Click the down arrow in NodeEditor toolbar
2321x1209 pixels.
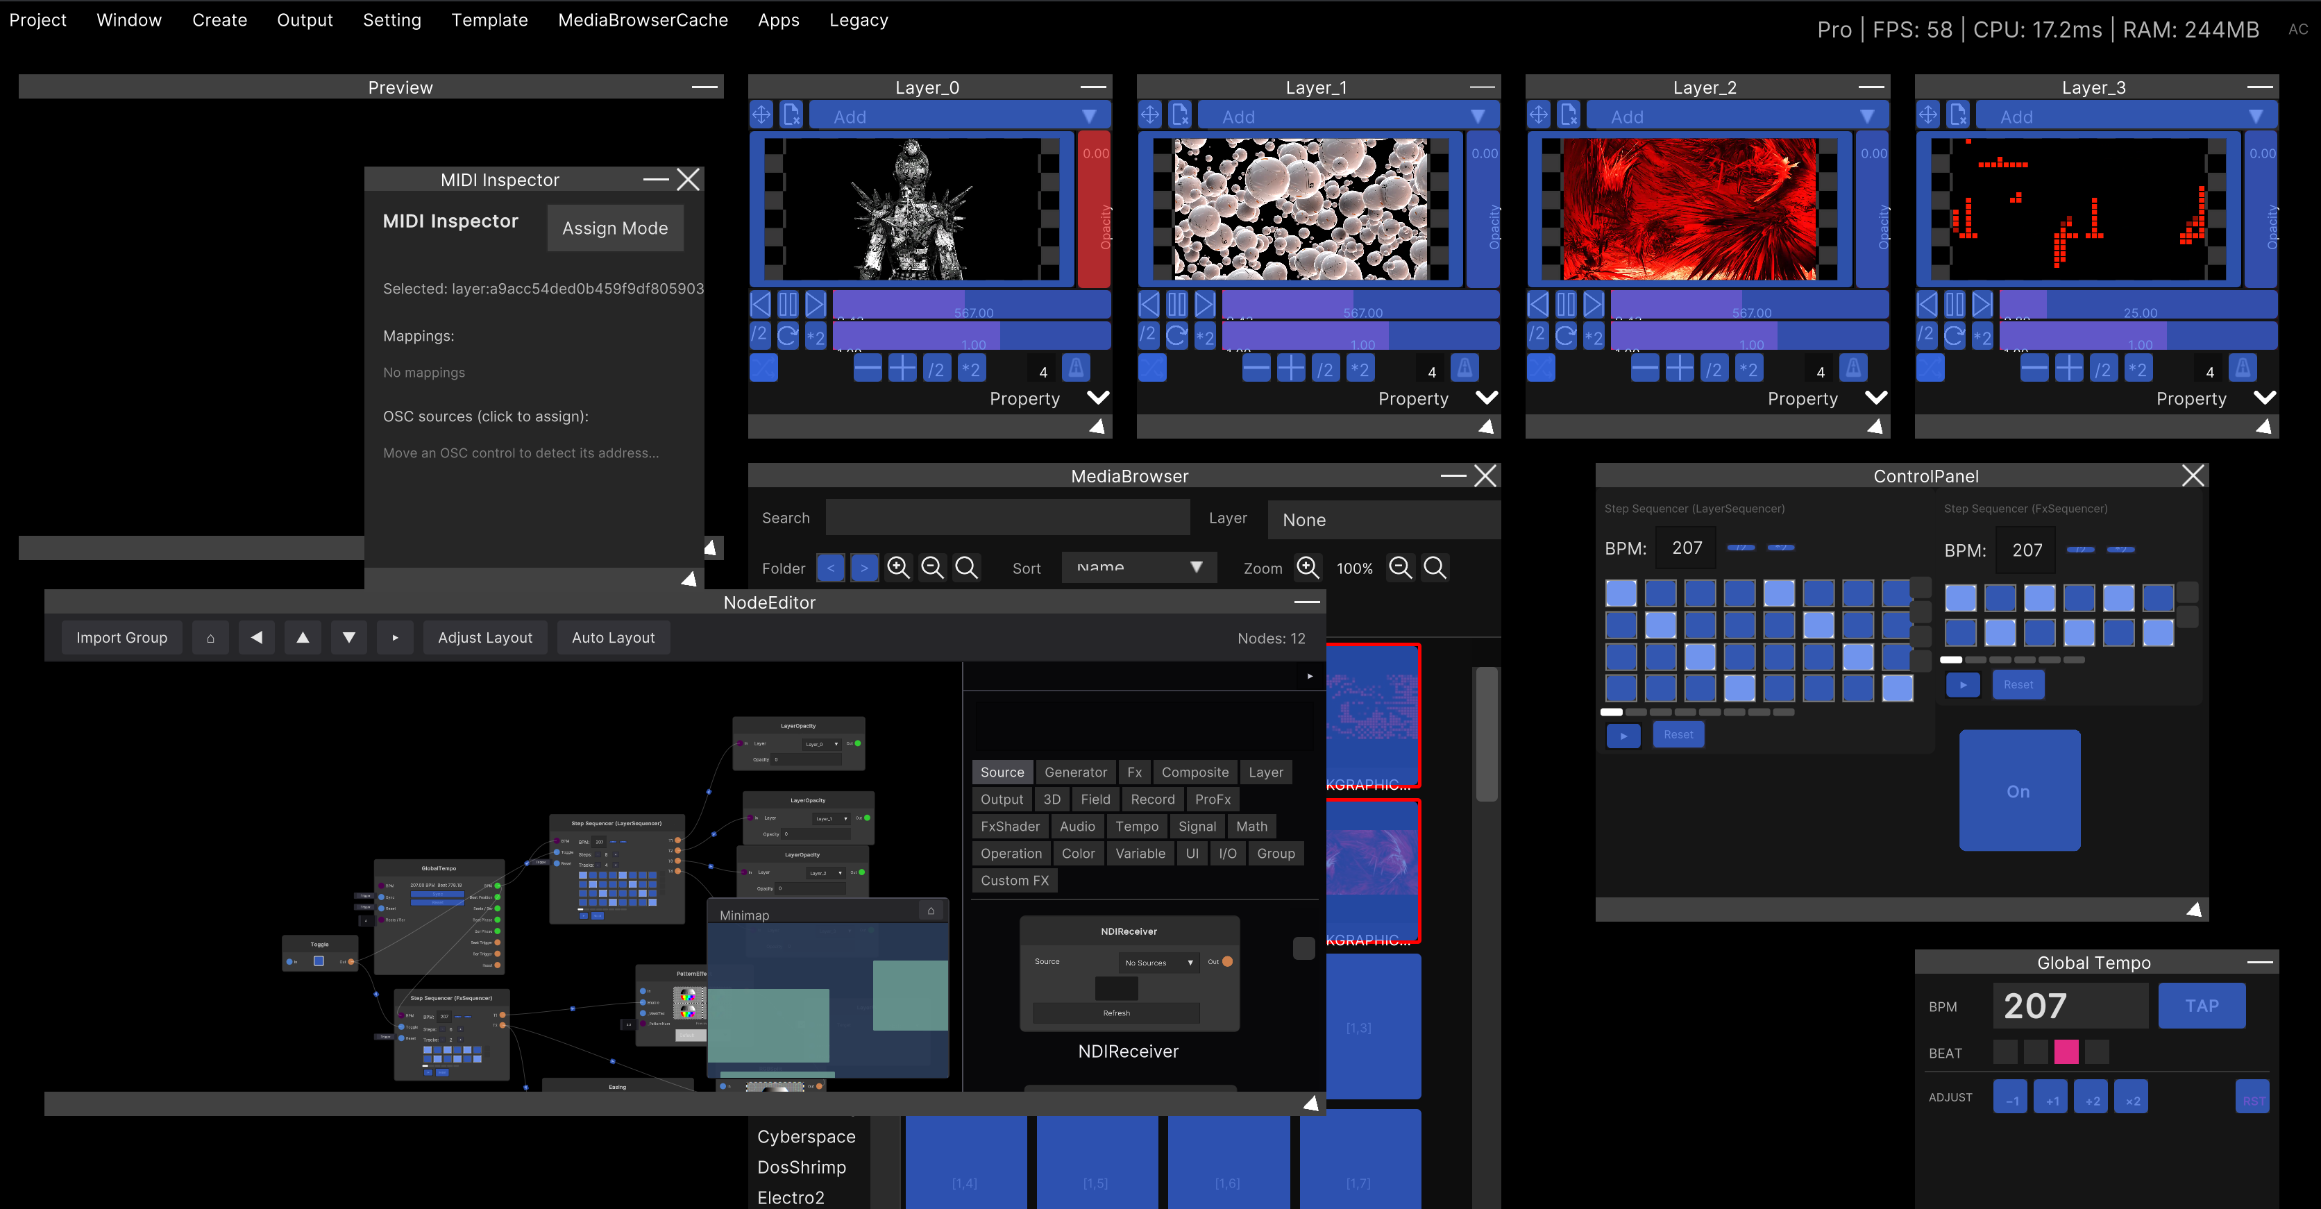(348, 638)
